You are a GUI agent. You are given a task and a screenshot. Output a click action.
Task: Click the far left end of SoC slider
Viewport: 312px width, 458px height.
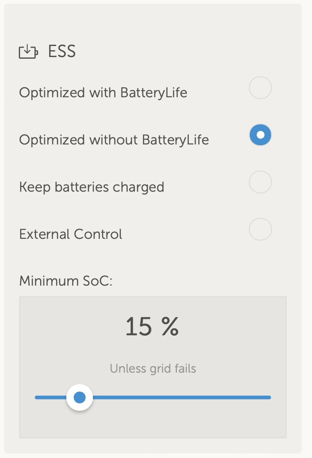[37, 397]
